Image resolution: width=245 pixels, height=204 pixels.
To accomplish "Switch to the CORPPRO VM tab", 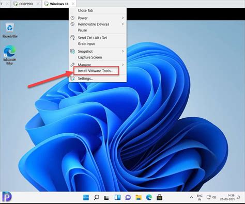I will pos(27,4).
